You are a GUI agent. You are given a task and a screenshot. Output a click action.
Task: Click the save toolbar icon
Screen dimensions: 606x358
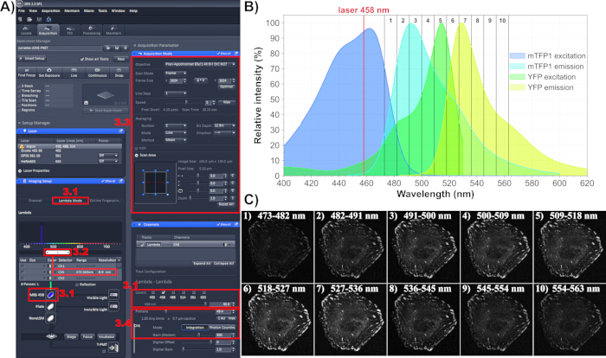[39, 19]
